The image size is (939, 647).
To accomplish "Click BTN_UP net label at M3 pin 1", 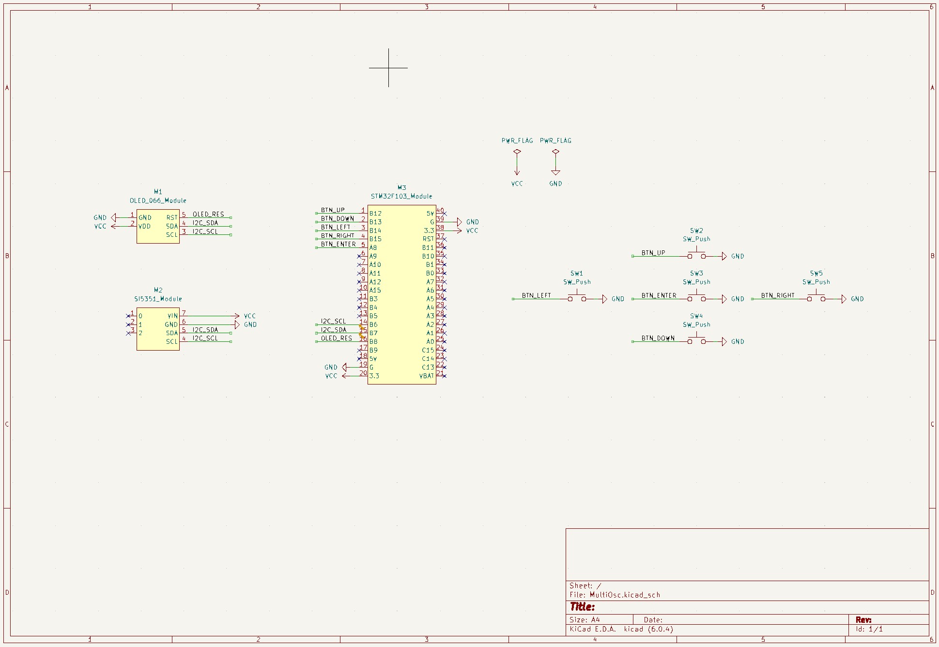I will 333,210.
